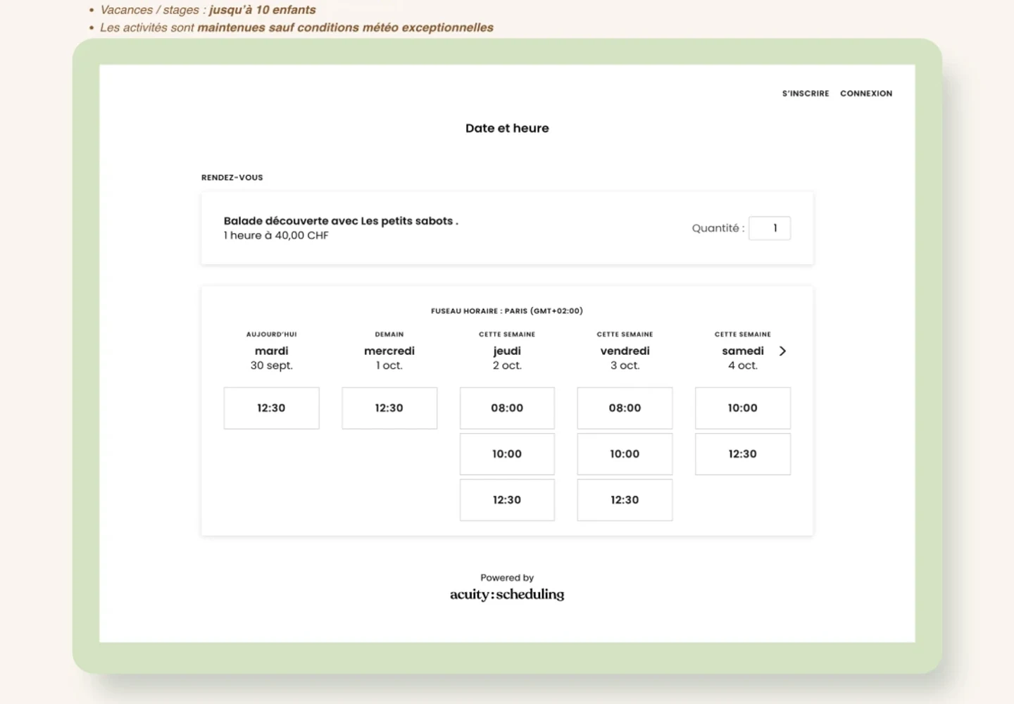
Task: Click the "vendredi 3 oct." day header
Action: 625,358
